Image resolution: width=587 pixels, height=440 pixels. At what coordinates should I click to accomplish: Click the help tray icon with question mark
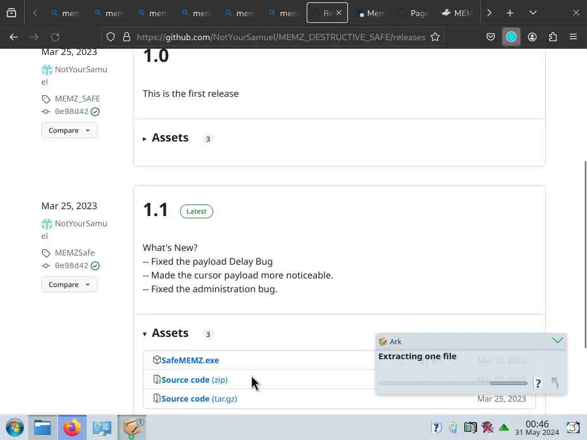pyautogui.click(x=436, y=427)
